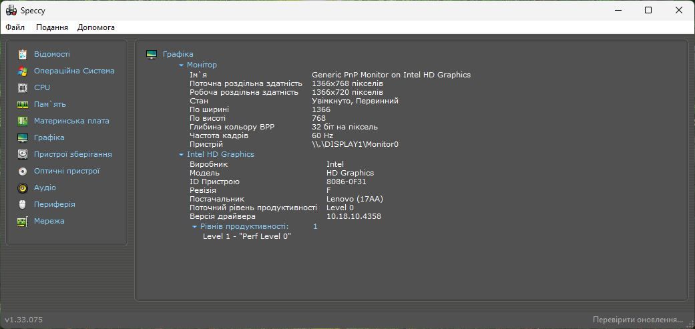Click the Периферія mouse icon

pos(23,204)
